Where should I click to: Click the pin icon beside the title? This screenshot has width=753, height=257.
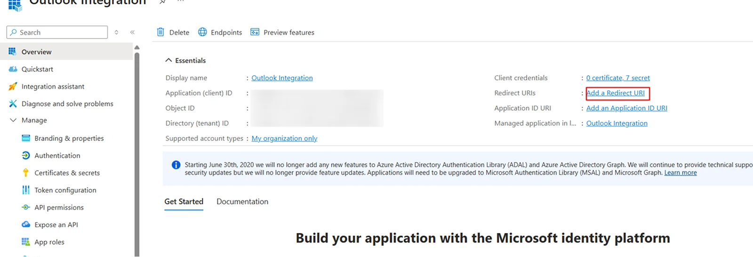pyautogui.click(x=162, y=2)
